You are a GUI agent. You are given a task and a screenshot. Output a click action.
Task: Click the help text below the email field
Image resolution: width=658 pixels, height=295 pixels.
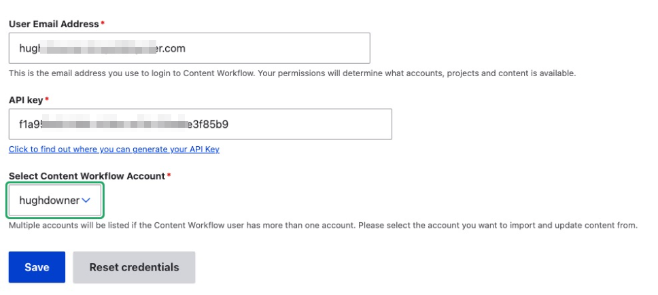pos(292,73)
